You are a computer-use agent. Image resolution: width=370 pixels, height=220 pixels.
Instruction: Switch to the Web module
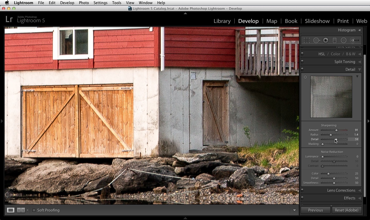(362, 21)
